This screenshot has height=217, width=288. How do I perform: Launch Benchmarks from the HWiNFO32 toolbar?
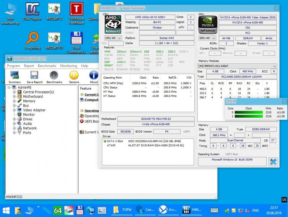(x=54, y=77)
